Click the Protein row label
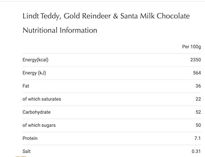The height and width of the screenshot is (157, 205). point(30,138)
